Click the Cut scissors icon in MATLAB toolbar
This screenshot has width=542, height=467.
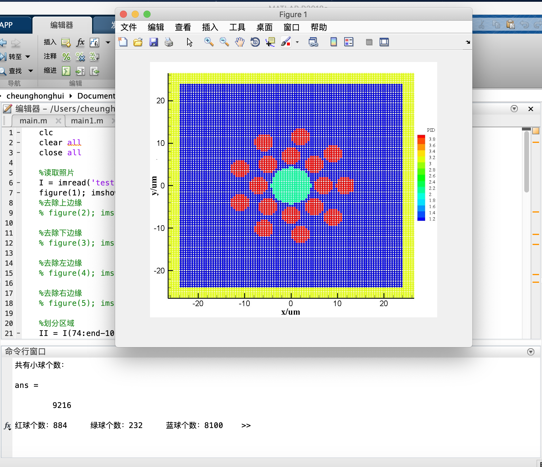(x=482, y=25)
